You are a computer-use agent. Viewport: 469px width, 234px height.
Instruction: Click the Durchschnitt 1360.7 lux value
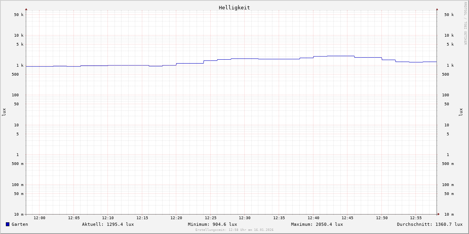click(430, 224)
